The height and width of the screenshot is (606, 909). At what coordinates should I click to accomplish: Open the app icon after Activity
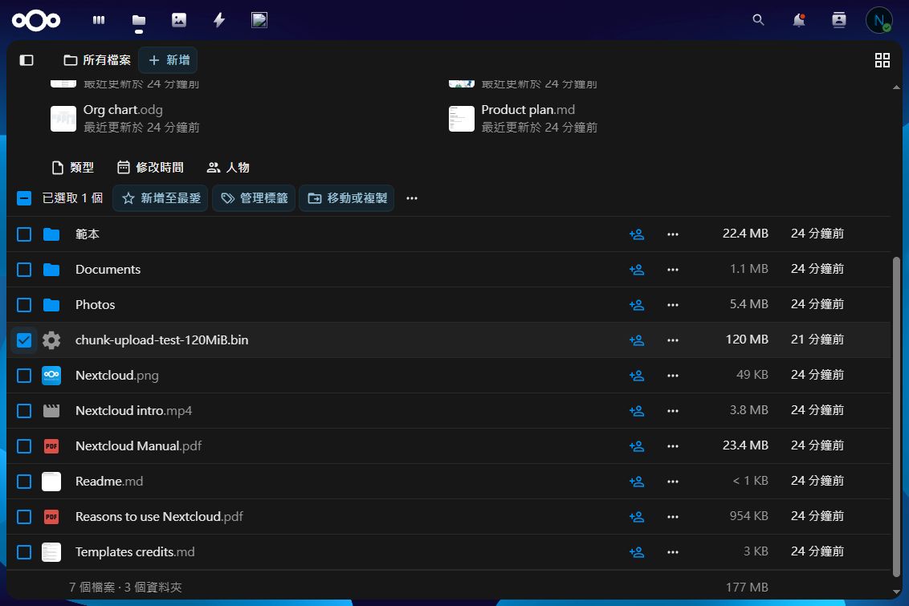point(259,20)
